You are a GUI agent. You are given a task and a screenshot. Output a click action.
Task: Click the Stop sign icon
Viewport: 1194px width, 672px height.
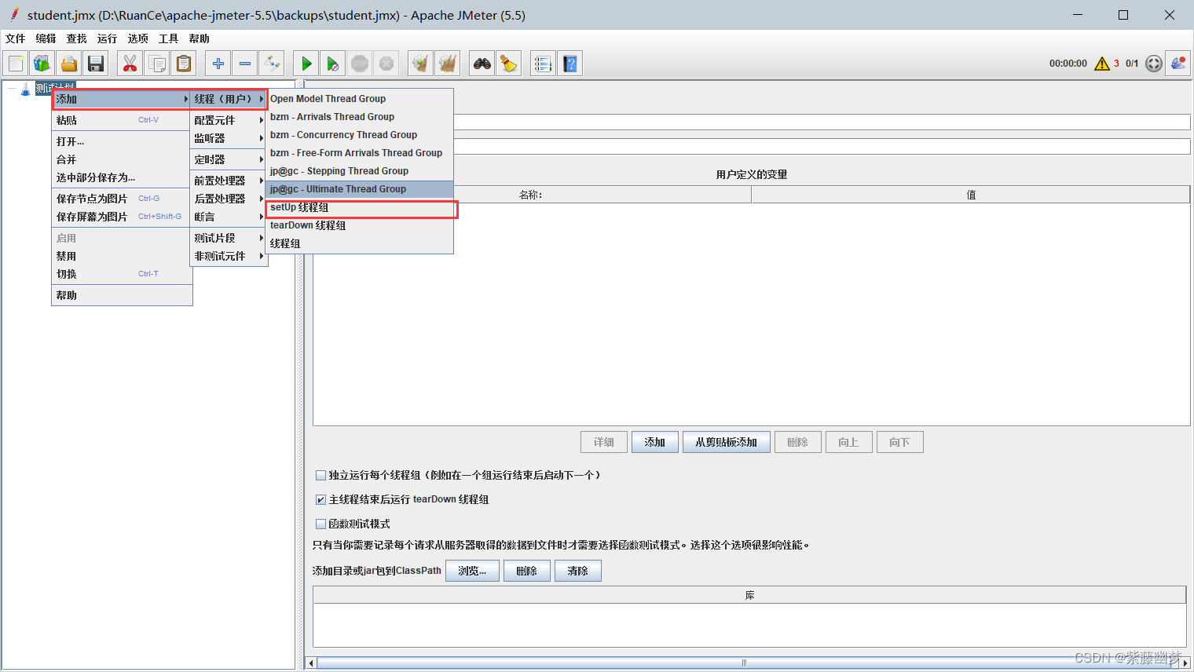360,64
